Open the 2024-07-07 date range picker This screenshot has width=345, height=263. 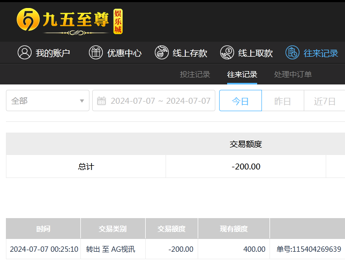click(154, 100)
